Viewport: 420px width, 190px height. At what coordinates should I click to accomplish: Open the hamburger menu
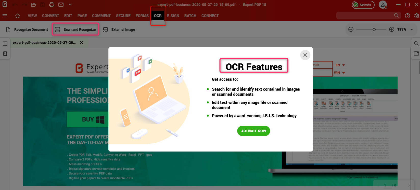tap(5, 16)
